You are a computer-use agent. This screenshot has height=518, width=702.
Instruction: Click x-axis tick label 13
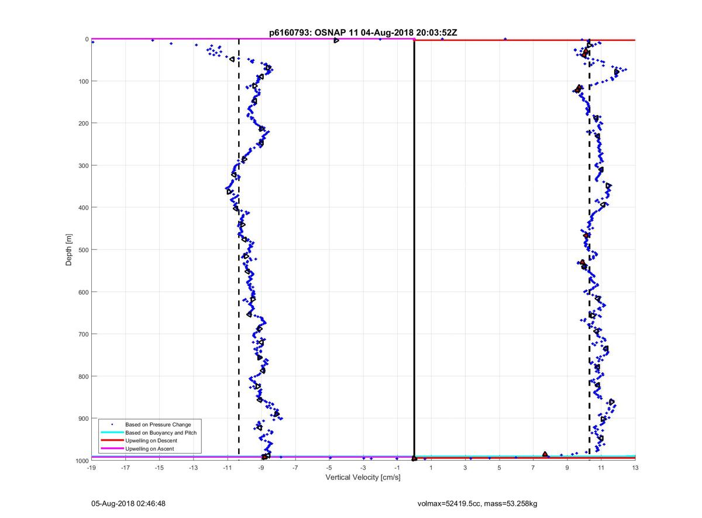pos(635,468)
